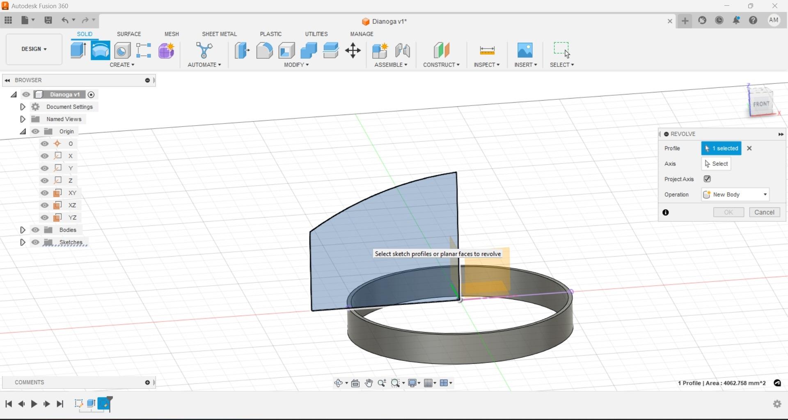Switch to the MESH tab
Viewport: 788px width, 420px height.
coord(172,34)
